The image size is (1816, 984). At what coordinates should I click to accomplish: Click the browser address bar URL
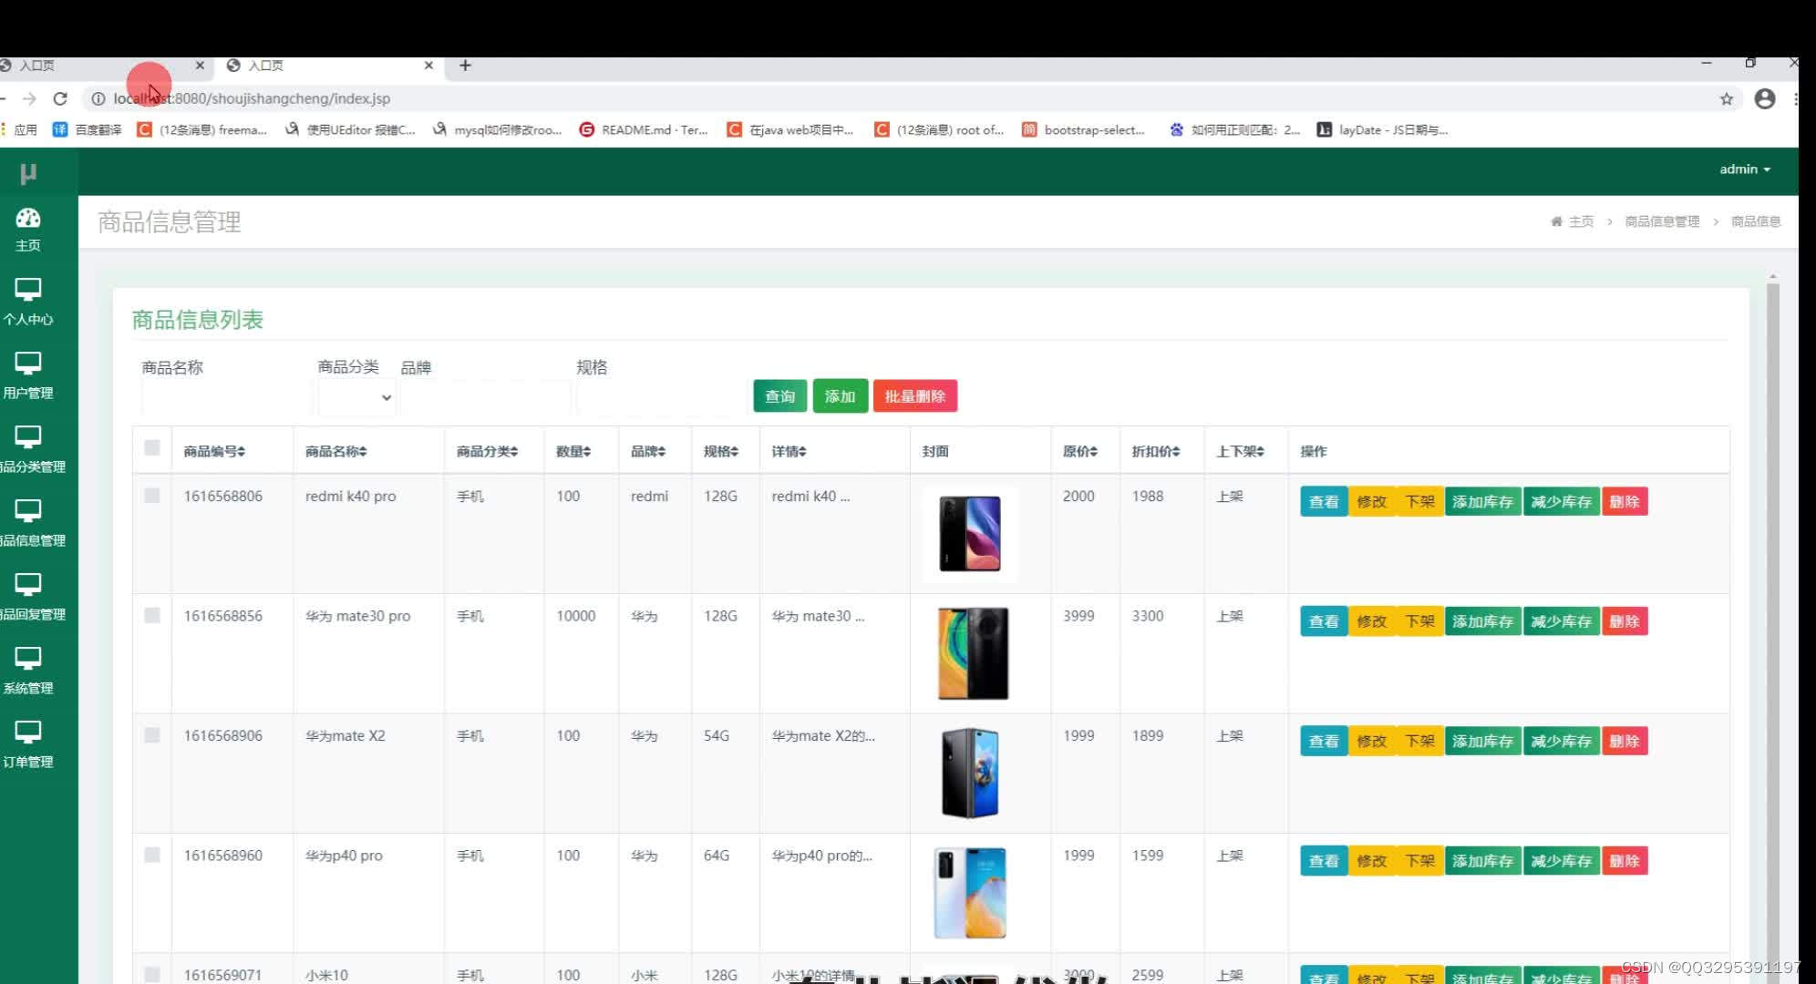(252, 98)
